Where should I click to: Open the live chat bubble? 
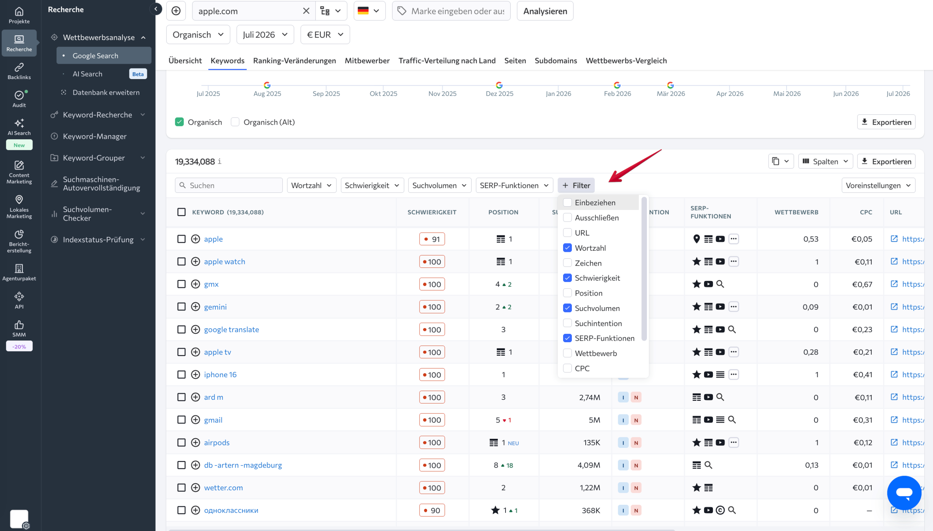coord(904,493)
